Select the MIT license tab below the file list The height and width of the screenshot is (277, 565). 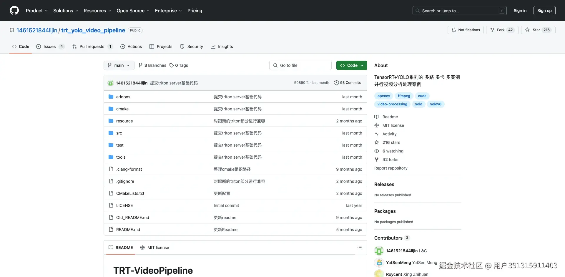(154, 248)
